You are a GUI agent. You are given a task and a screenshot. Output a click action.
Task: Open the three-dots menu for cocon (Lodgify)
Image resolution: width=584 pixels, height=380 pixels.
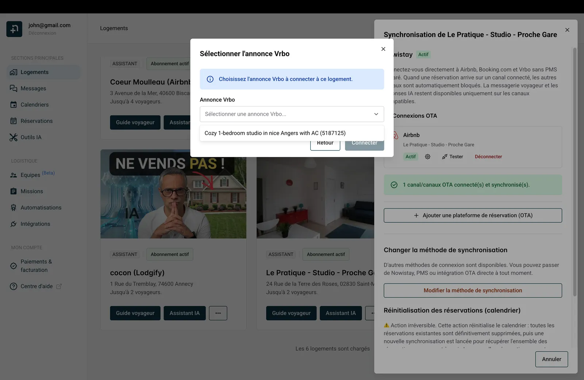(x=218, y=313)
